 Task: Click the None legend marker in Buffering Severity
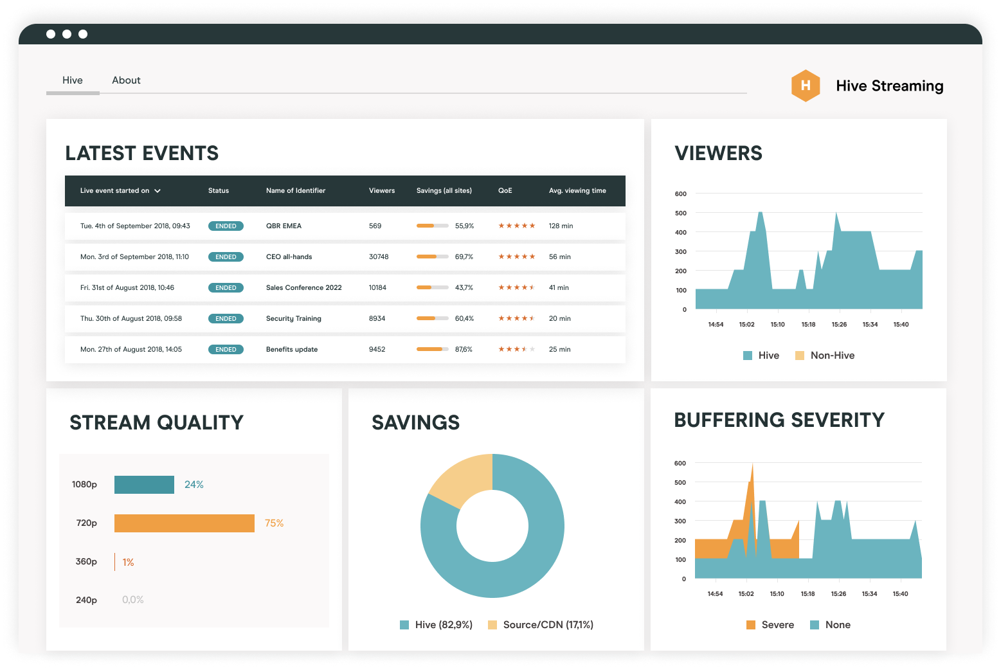tap(815, 624)
